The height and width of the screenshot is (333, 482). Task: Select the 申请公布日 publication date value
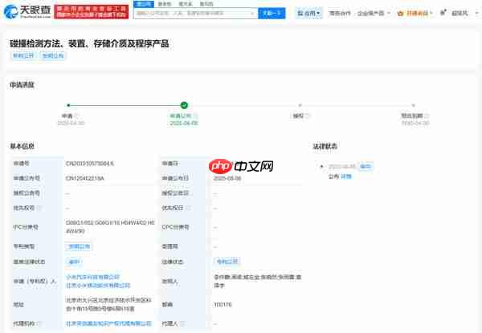pos(227,178)
